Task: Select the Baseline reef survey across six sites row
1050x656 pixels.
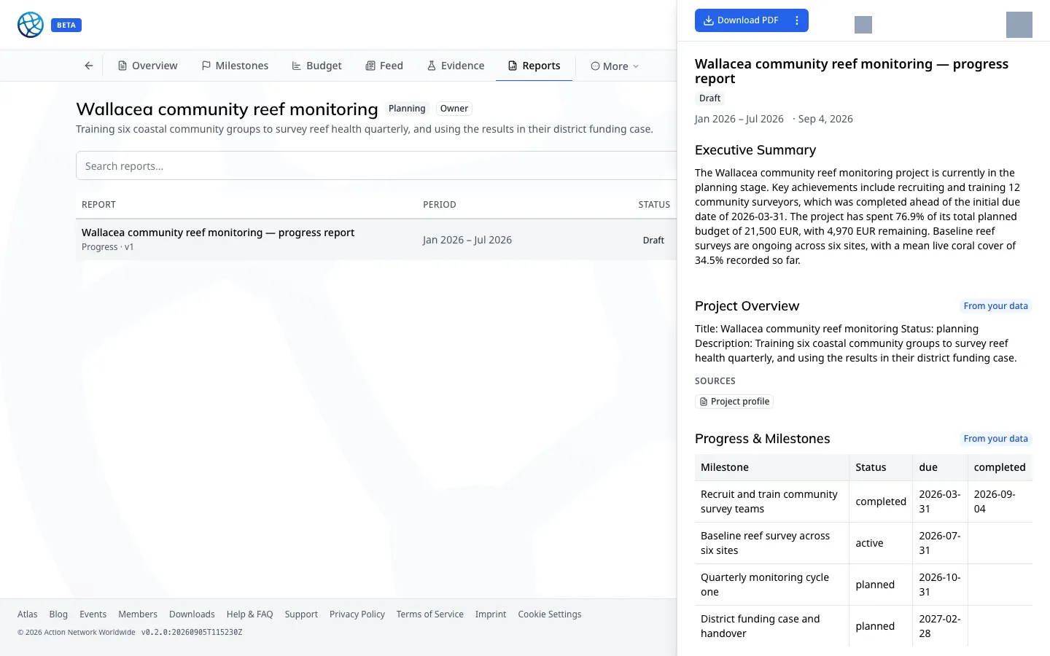Action: point(863,543)
